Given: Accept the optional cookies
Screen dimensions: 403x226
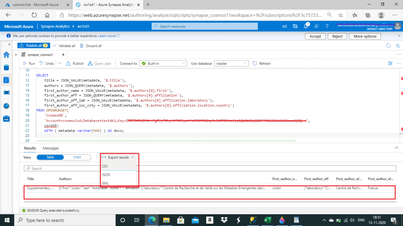Looking at the screenshot, I should (315, 36).
